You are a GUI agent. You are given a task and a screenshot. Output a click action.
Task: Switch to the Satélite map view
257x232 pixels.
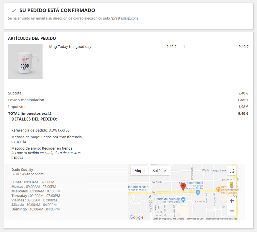(159, 171)
